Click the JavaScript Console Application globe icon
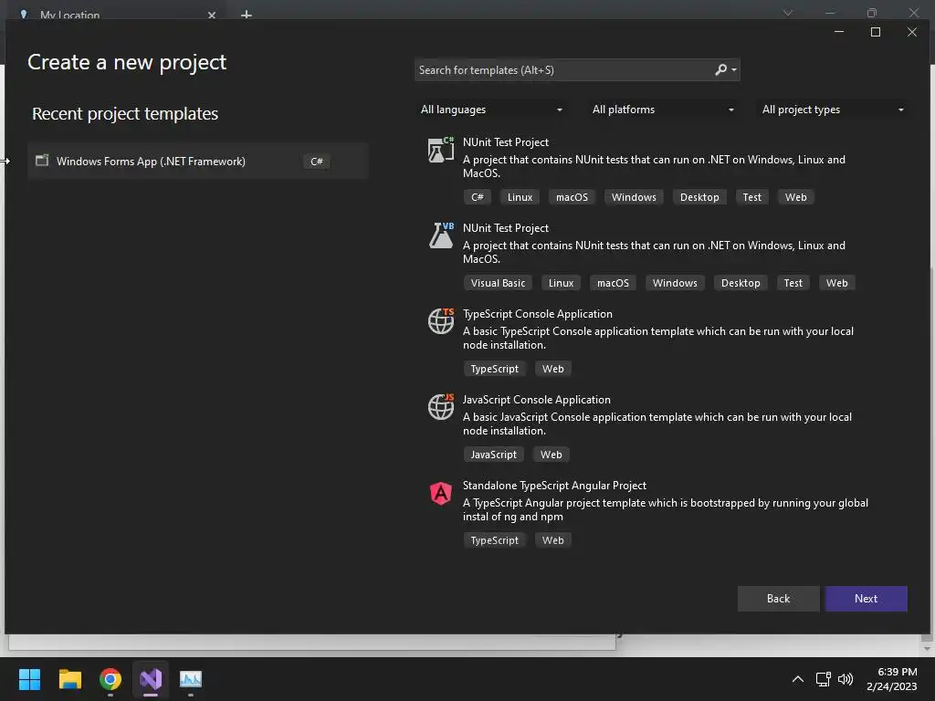 pos(441,407)
